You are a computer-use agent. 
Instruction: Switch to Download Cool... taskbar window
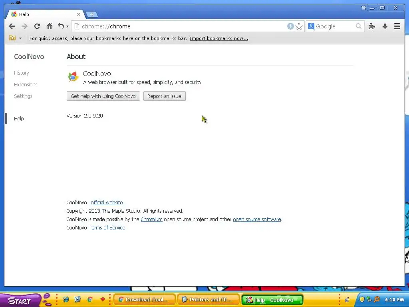pyautogui.click(x=145, y=300)
